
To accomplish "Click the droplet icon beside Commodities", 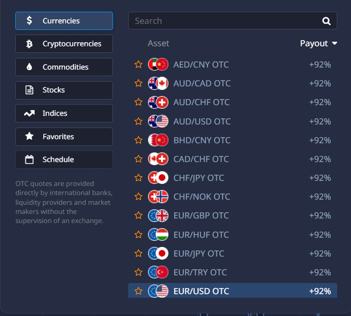I will pyautogui.click(x=30, y=67).
